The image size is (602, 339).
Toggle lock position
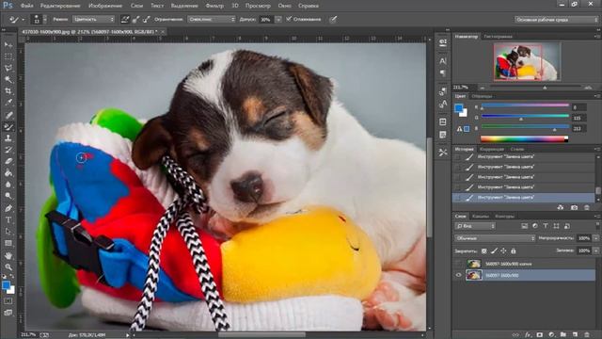coord(503,251)
